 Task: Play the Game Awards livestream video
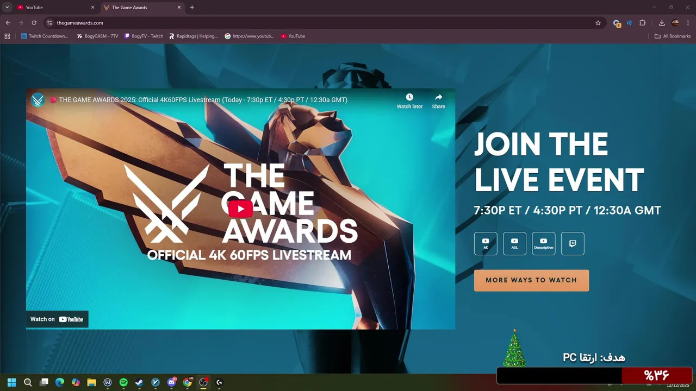click(240, 209)
